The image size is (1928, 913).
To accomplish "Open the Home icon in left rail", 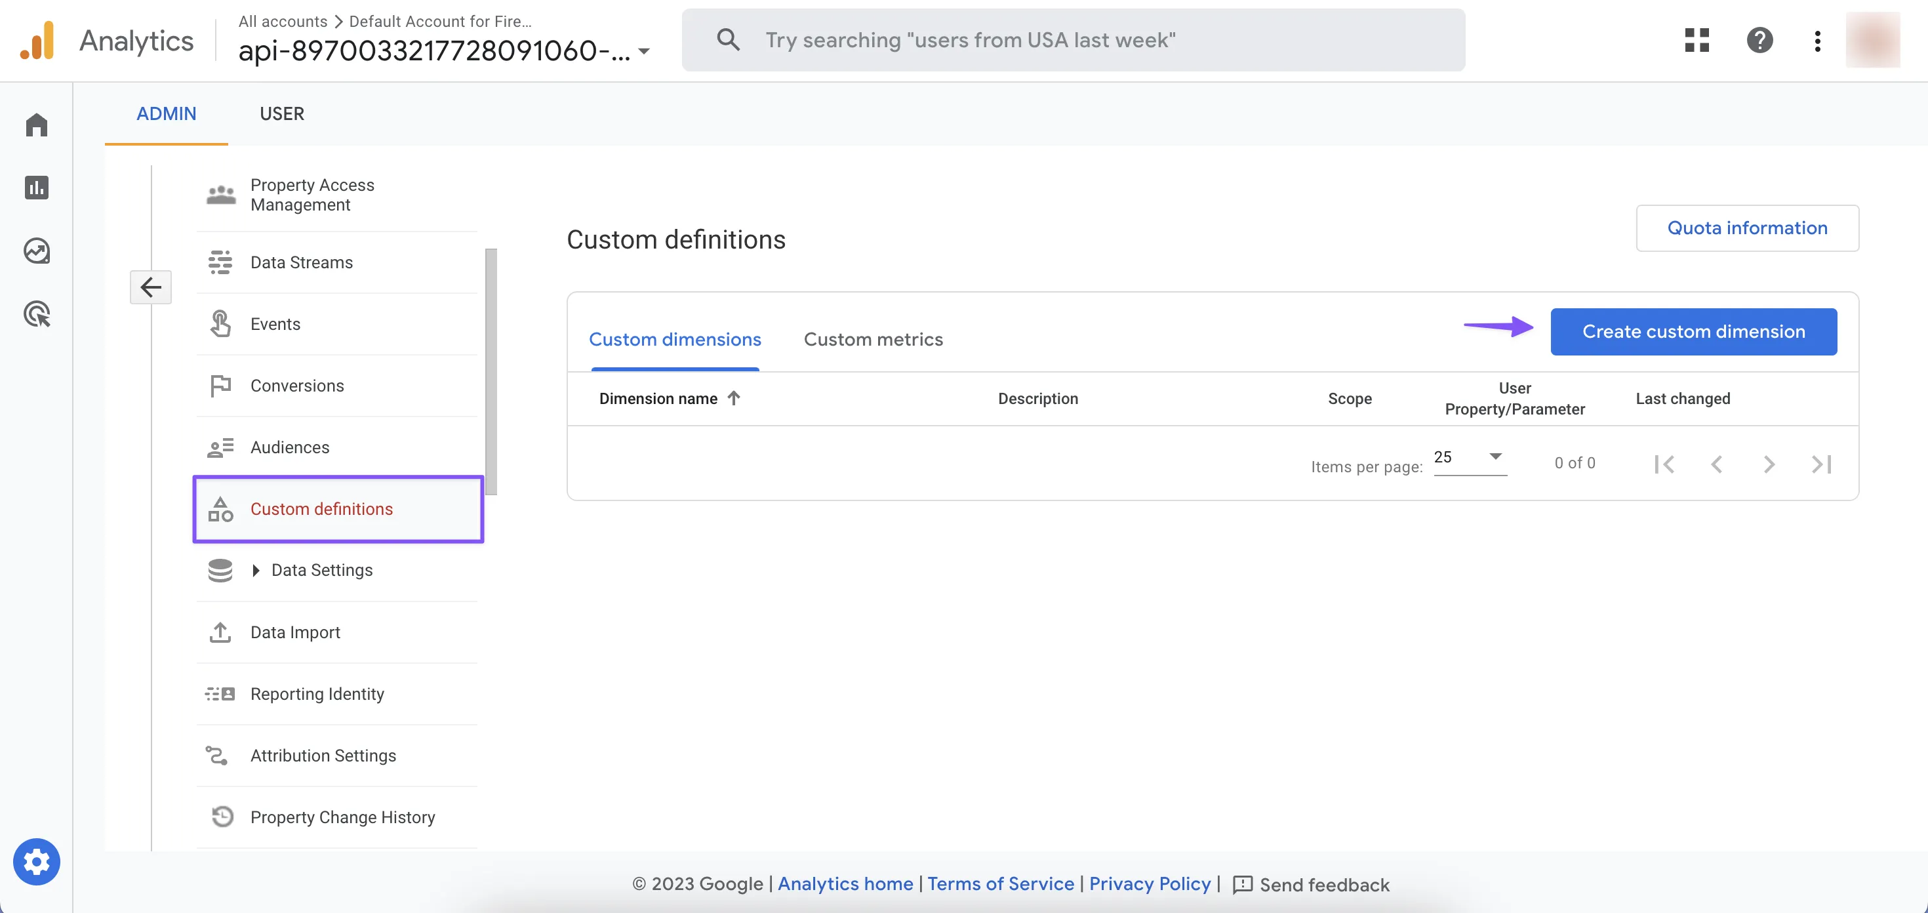I will pos(36,124).
